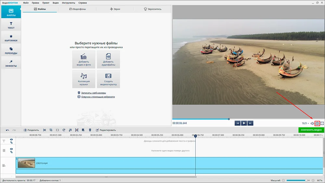Click the redo arrow in the toolbar
The height and width of the screenshot is (183, 325).
pos(14,130)
